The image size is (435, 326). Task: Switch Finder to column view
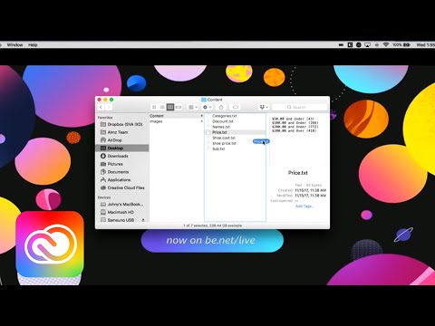coord(170,107)
